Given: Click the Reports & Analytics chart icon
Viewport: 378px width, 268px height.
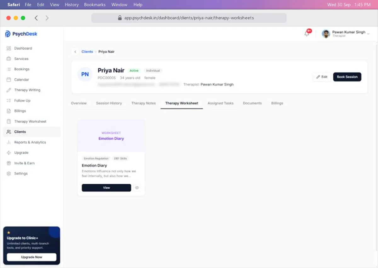Looking at the screenshot, I should 9,142.
